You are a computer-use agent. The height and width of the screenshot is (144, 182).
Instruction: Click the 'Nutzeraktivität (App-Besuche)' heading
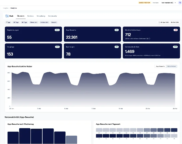[19, 117]
